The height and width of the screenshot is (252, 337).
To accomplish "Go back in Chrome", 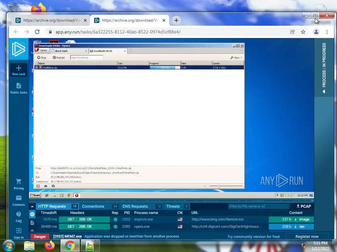I will [16, 32].
